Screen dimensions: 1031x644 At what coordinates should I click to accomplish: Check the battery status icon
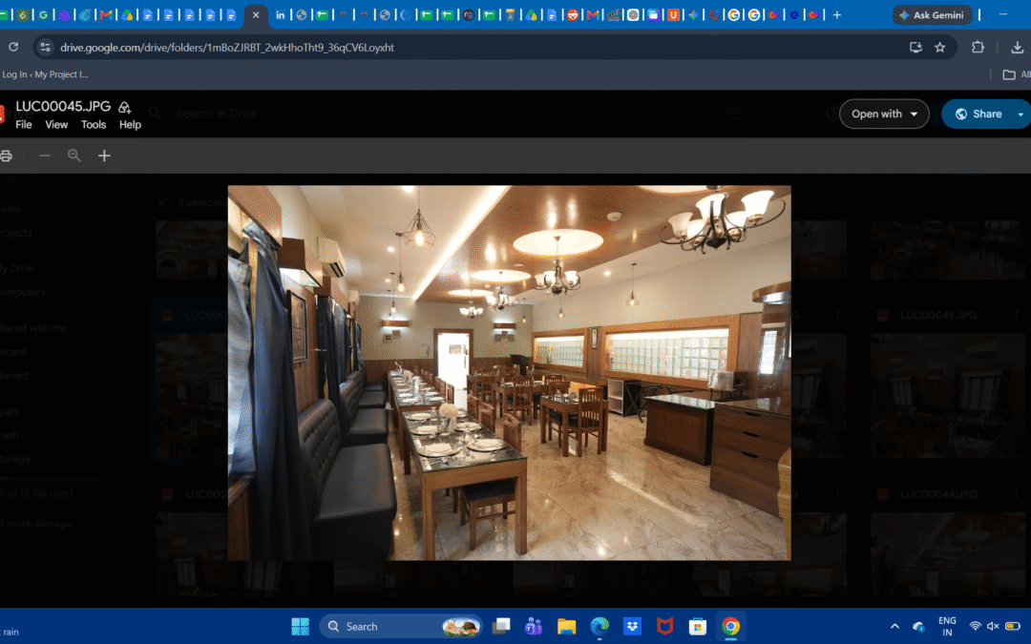click(1013, 626)
